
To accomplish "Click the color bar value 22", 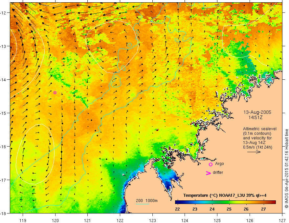I will 177,209.
